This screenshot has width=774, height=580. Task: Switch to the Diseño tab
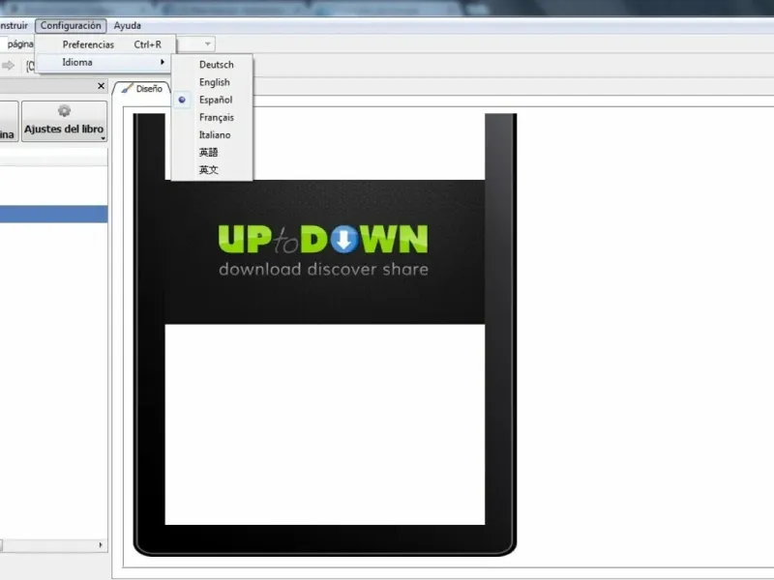tap(141, 88)
